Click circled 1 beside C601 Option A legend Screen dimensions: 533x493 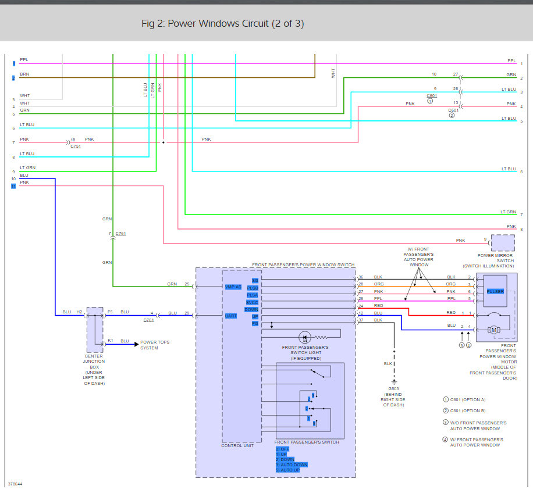coord(446,399)
